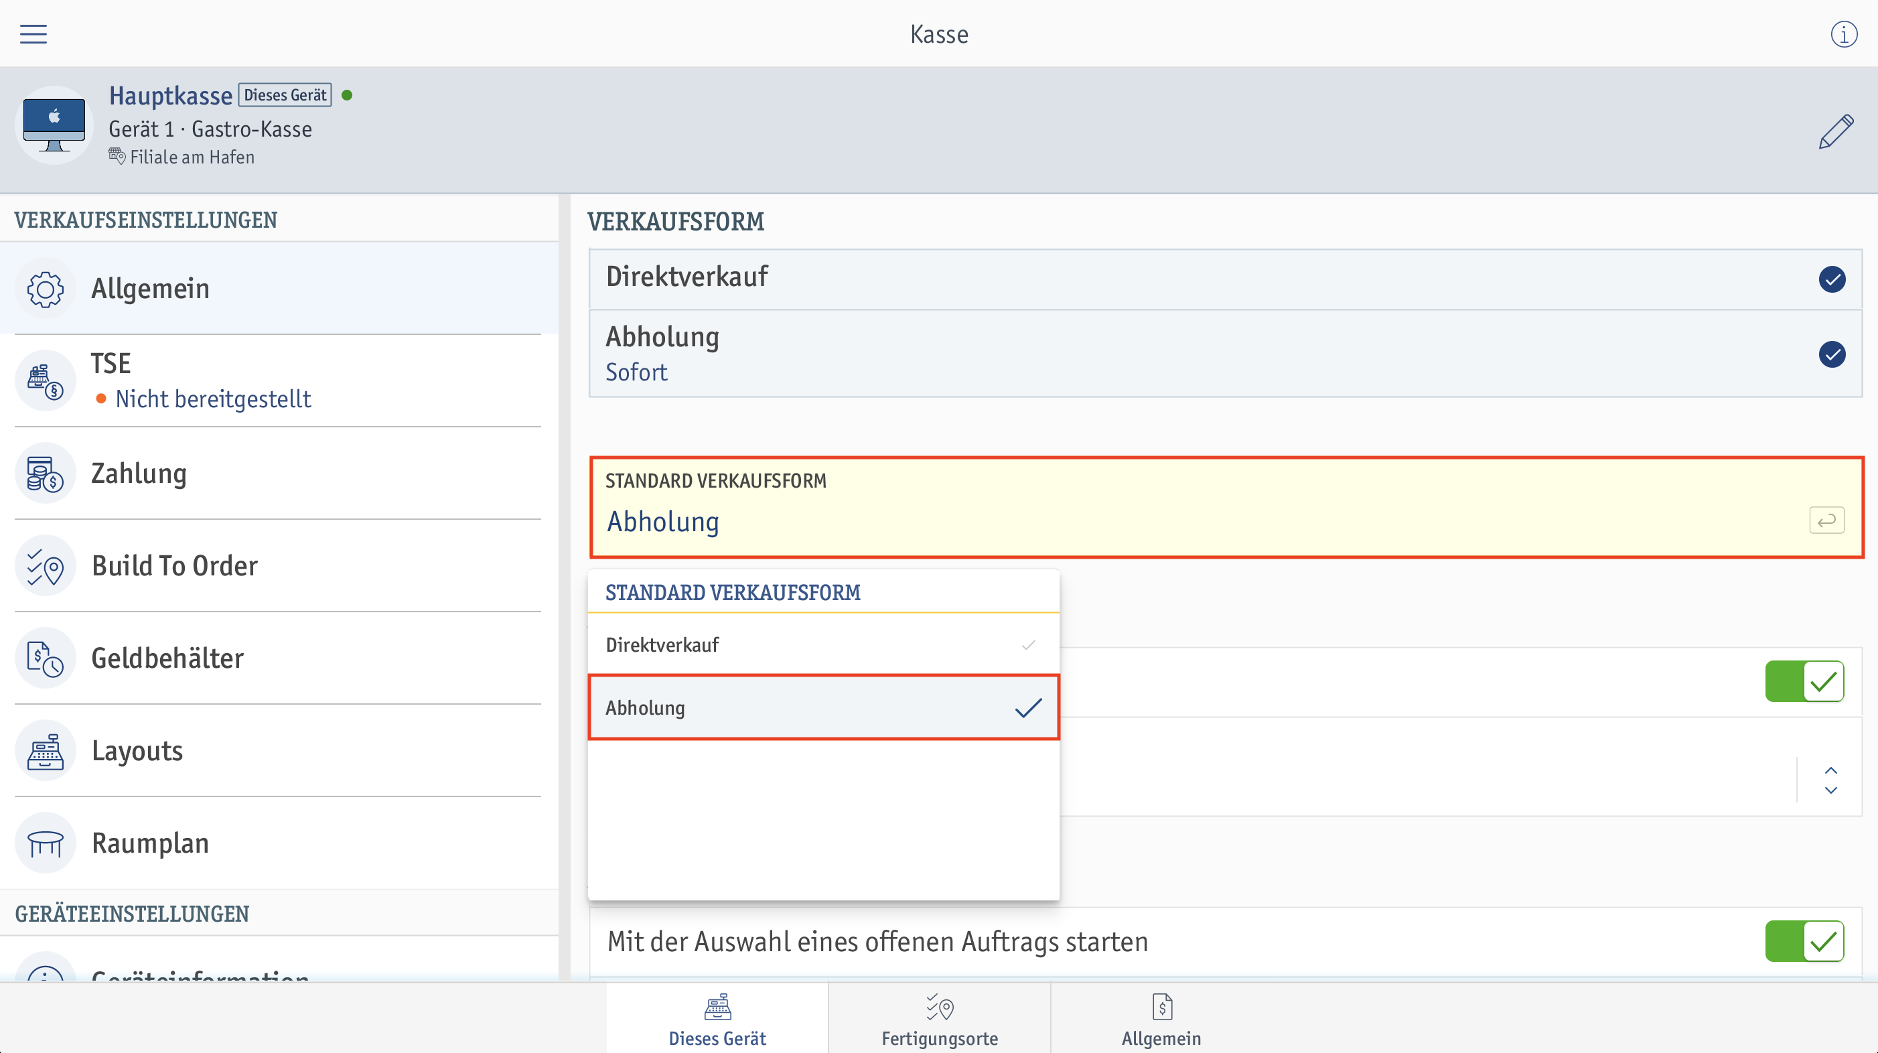This screenshot has height=1053, width=1878.
Task: Open Build To Order settings
Action: [x=279, y=566]
